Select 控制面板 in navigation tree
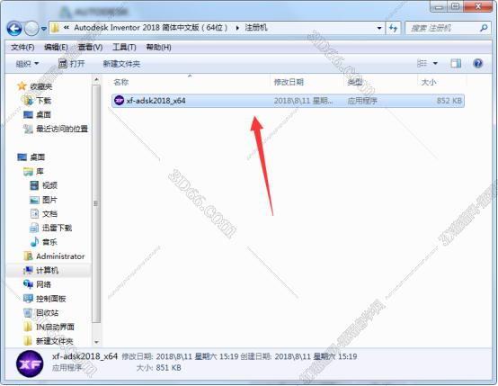The width and height of the screenshot is (498, 386). pyautogui.click(x=51, y=299)
